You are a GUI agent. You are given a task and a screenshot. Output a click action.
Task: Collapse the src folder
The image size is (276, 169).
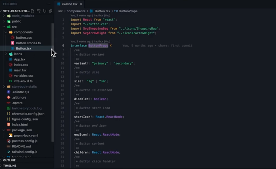click(x=4, y=27)
